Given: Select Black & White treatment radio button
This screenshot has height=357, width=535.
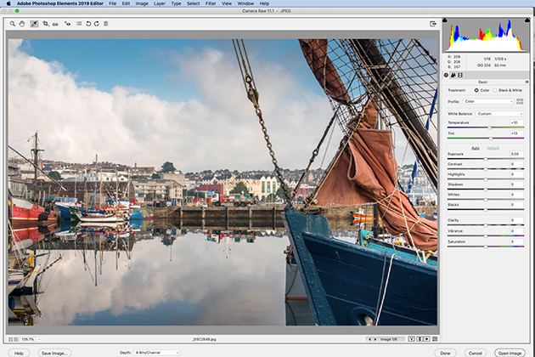Looking at the screenshot, I should (494, 90).
